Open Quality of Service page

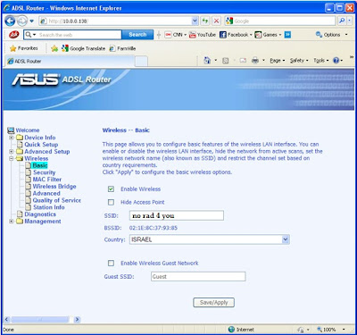click(57, 200)
